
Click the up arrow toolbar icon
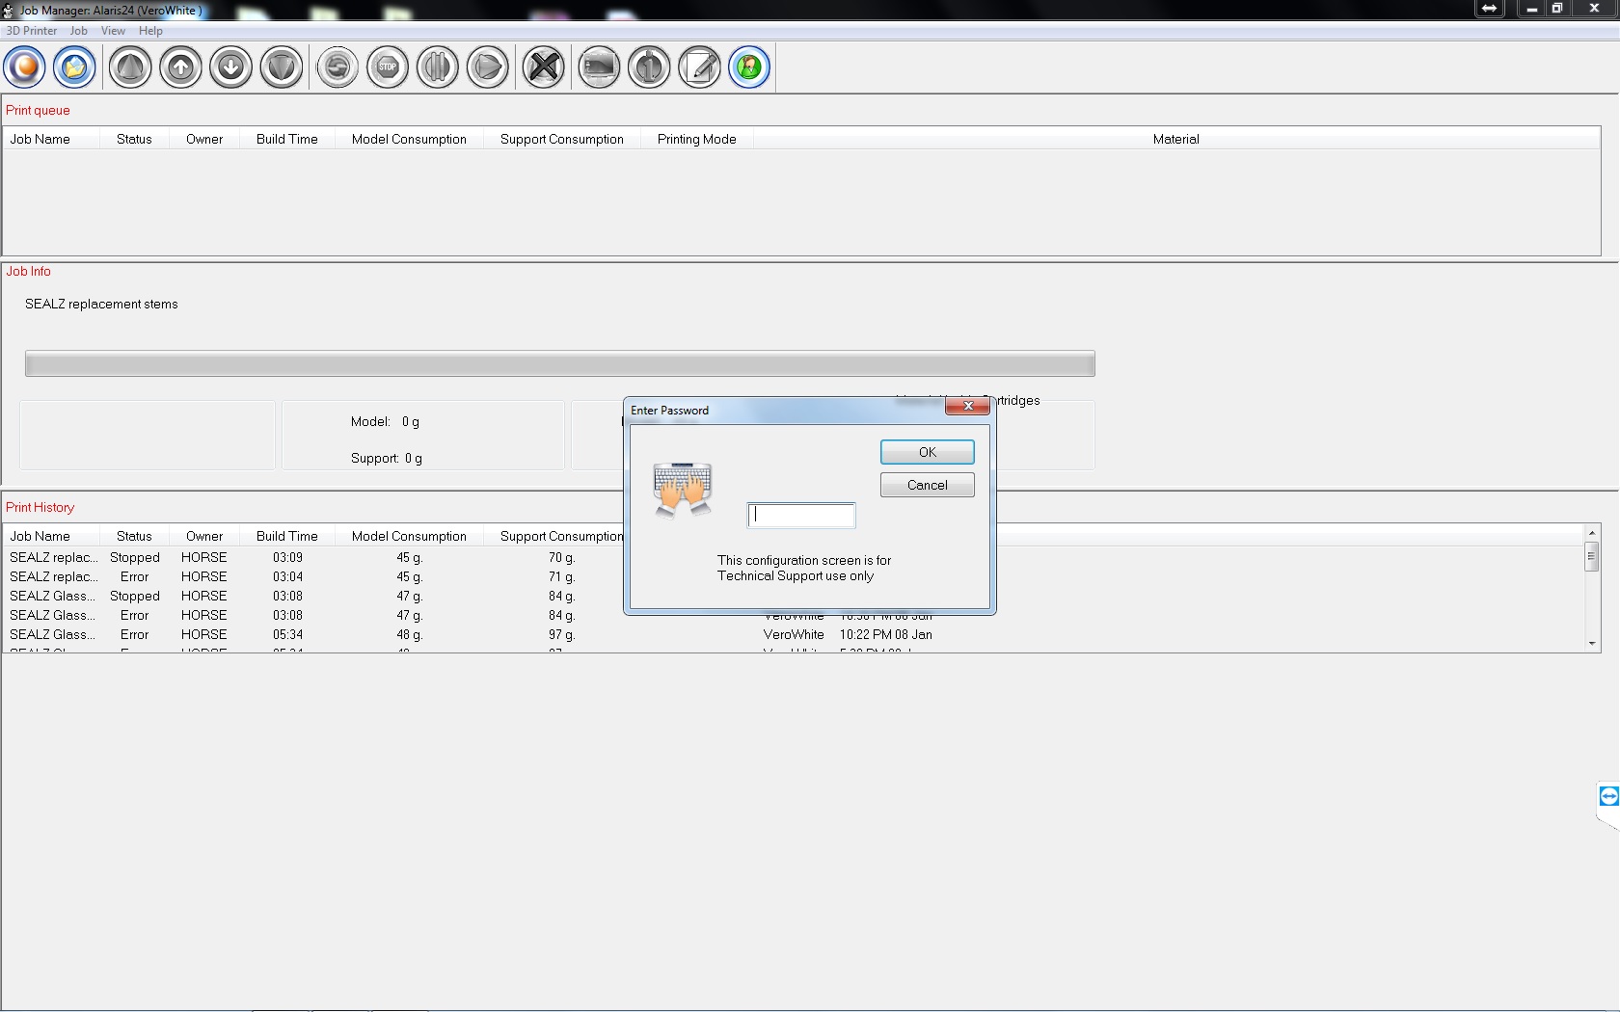(x=180, y=67)
